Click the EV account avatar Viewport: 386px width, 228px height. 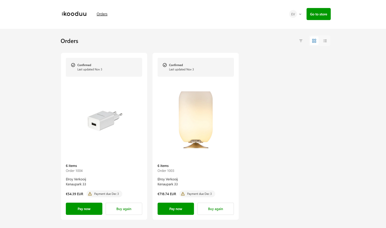pyautogui.click(x=293, y=14)
